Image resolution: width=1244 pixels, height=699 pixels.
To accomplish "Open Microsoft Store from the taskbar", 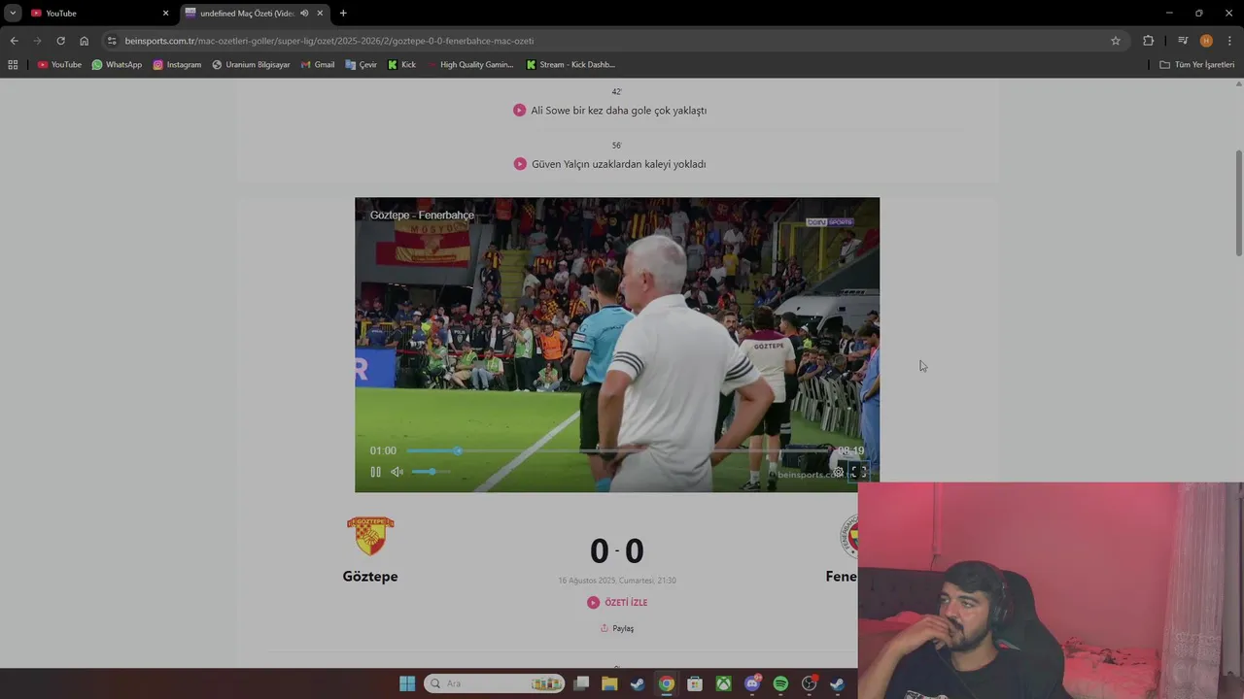I will pos(695,683).
